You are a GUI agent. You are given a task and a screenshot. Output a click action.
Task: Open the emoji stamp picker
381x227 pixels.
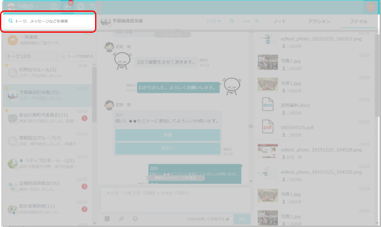[x=135, y=219]
